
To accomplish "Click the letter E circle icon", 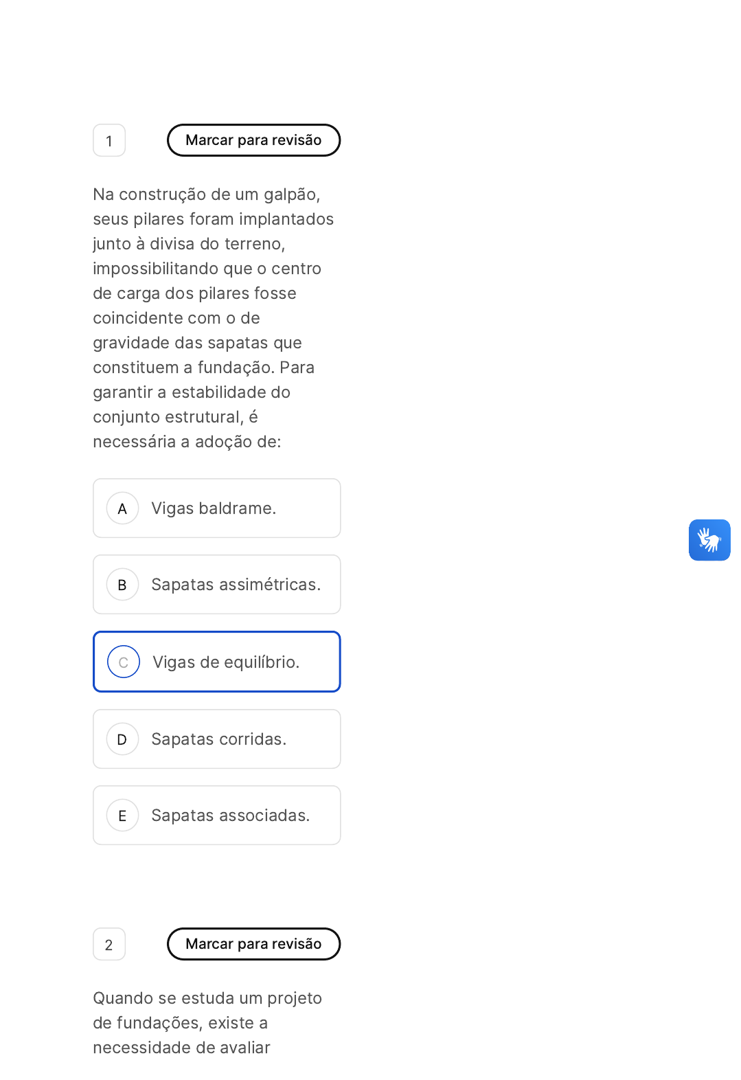I will pyautogui.click(x=123, y=815).
